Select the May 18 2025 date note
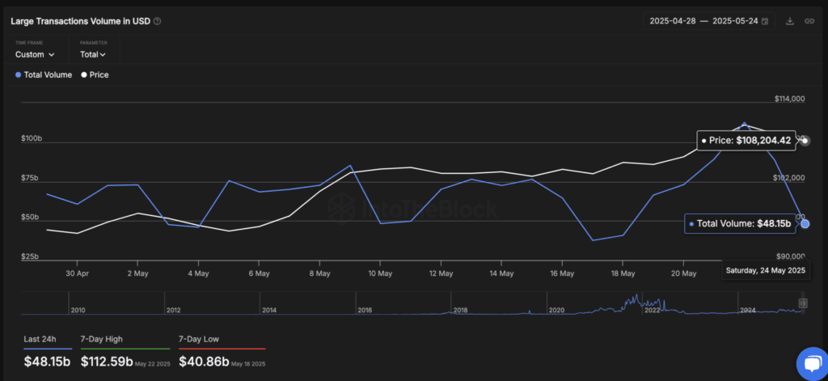 [248, 364]
